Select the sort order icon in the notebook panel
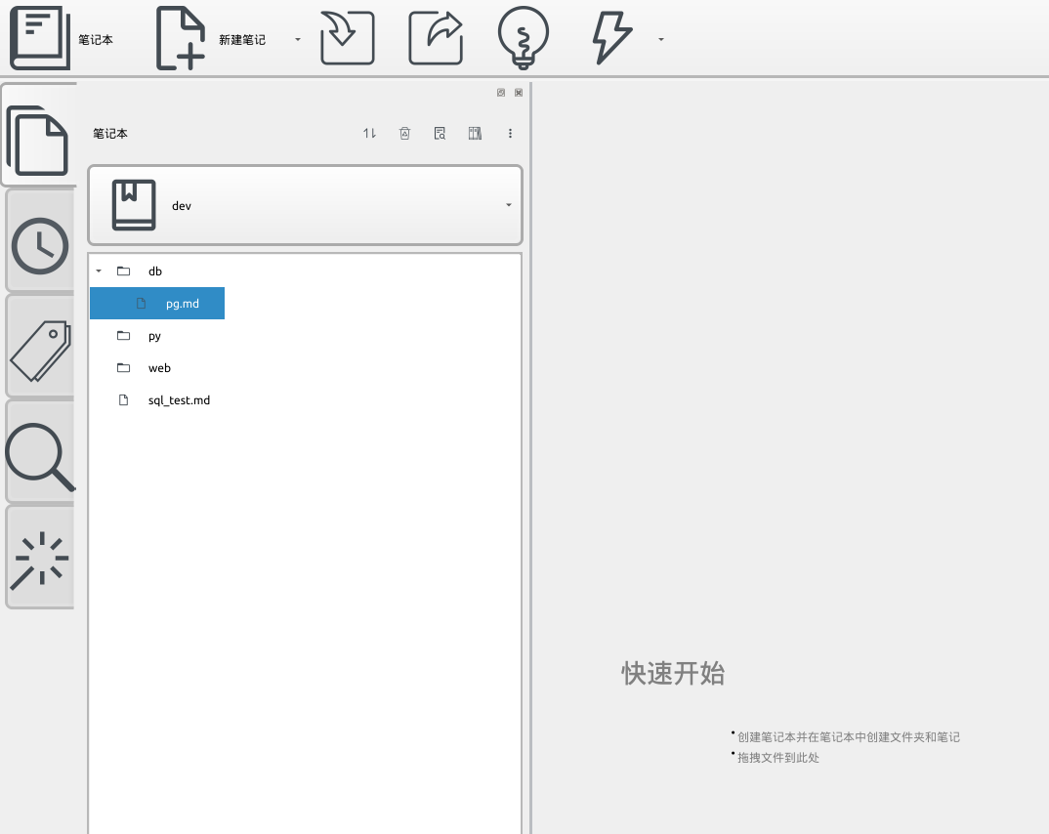The image size is (1049, 834). (x=369, y=133)
